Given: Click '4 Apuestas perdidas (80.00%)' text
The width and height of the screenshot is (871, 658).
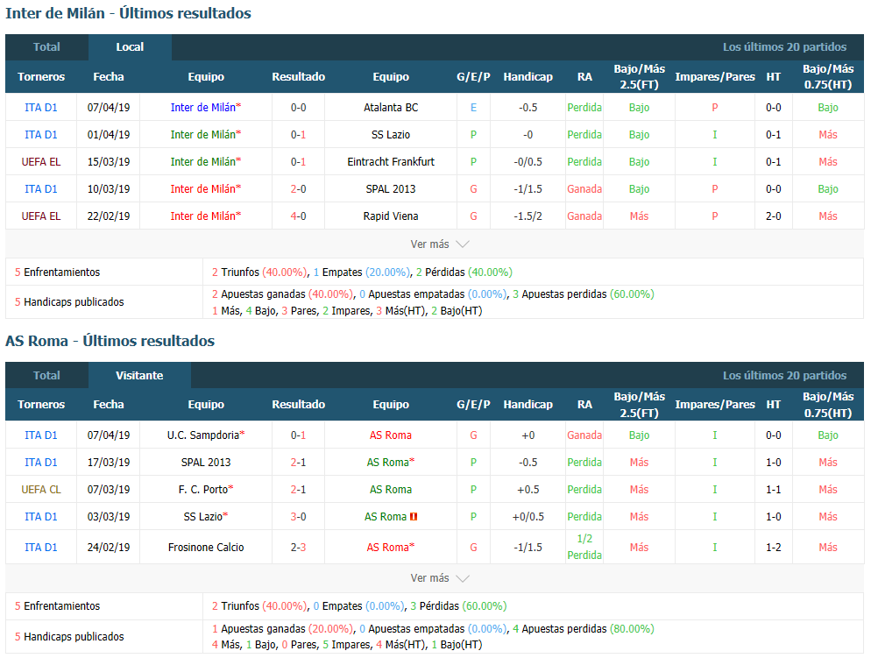Looking at the screenshot, I should tap(584, 629).
